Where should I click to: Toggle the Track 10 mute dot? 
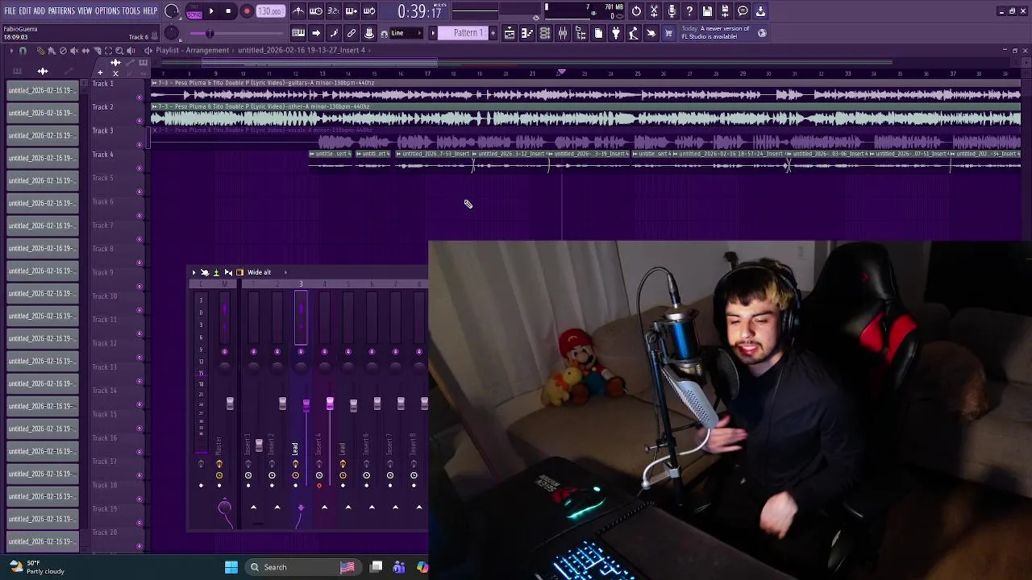tap(139, 310)
